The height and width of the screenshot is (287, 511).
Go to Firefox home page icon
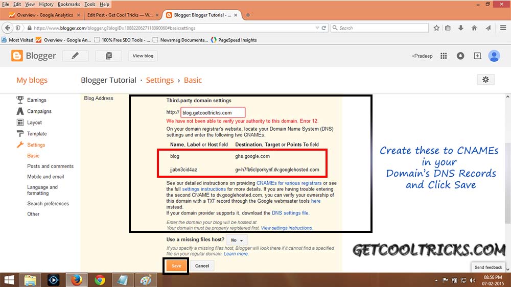(x=474, y=28)
